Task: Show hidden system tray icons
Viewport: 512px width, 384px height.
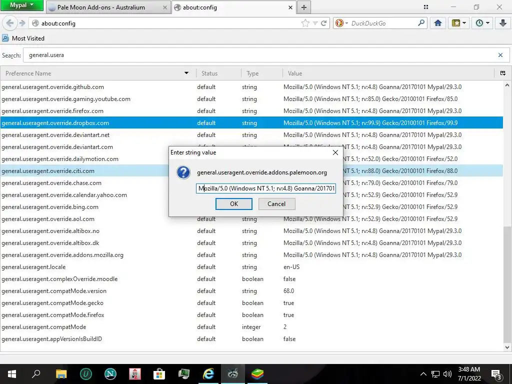Action: coord(423,374)
